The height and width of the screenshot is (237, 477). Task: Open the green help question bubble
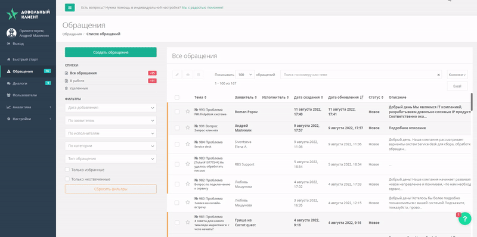pyautogui.click(x=464, y=219)
